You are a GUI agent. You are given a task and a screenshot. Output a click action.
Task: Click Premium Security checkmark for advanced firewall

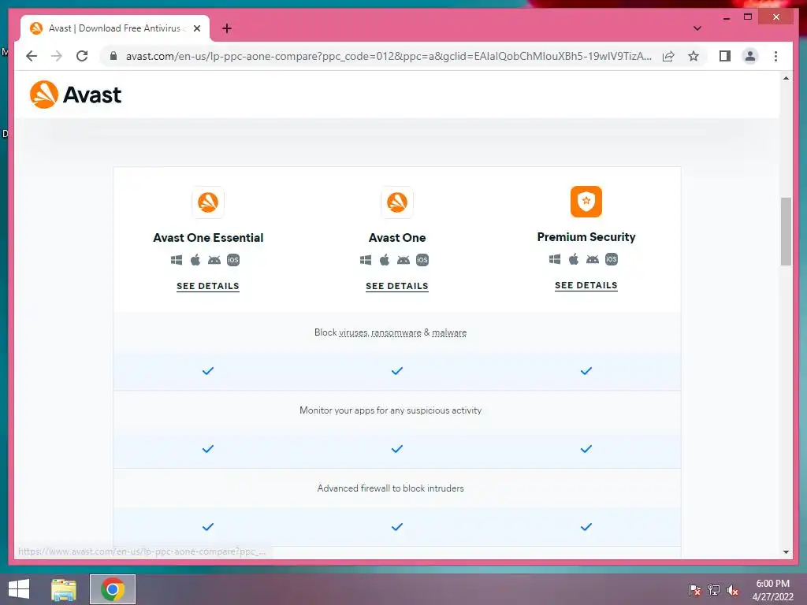(x=586, y=527)
